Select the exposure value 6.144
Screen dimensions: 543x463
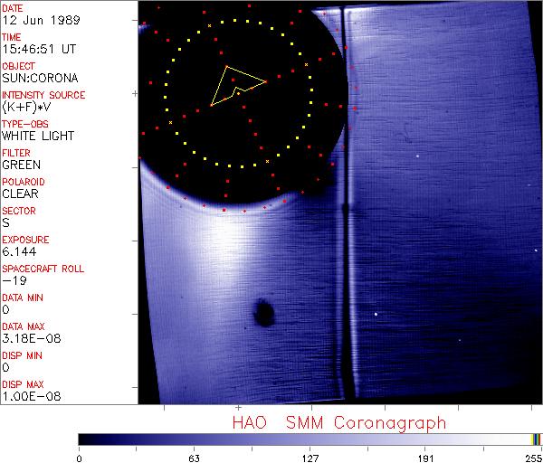[x=17, y=251]
